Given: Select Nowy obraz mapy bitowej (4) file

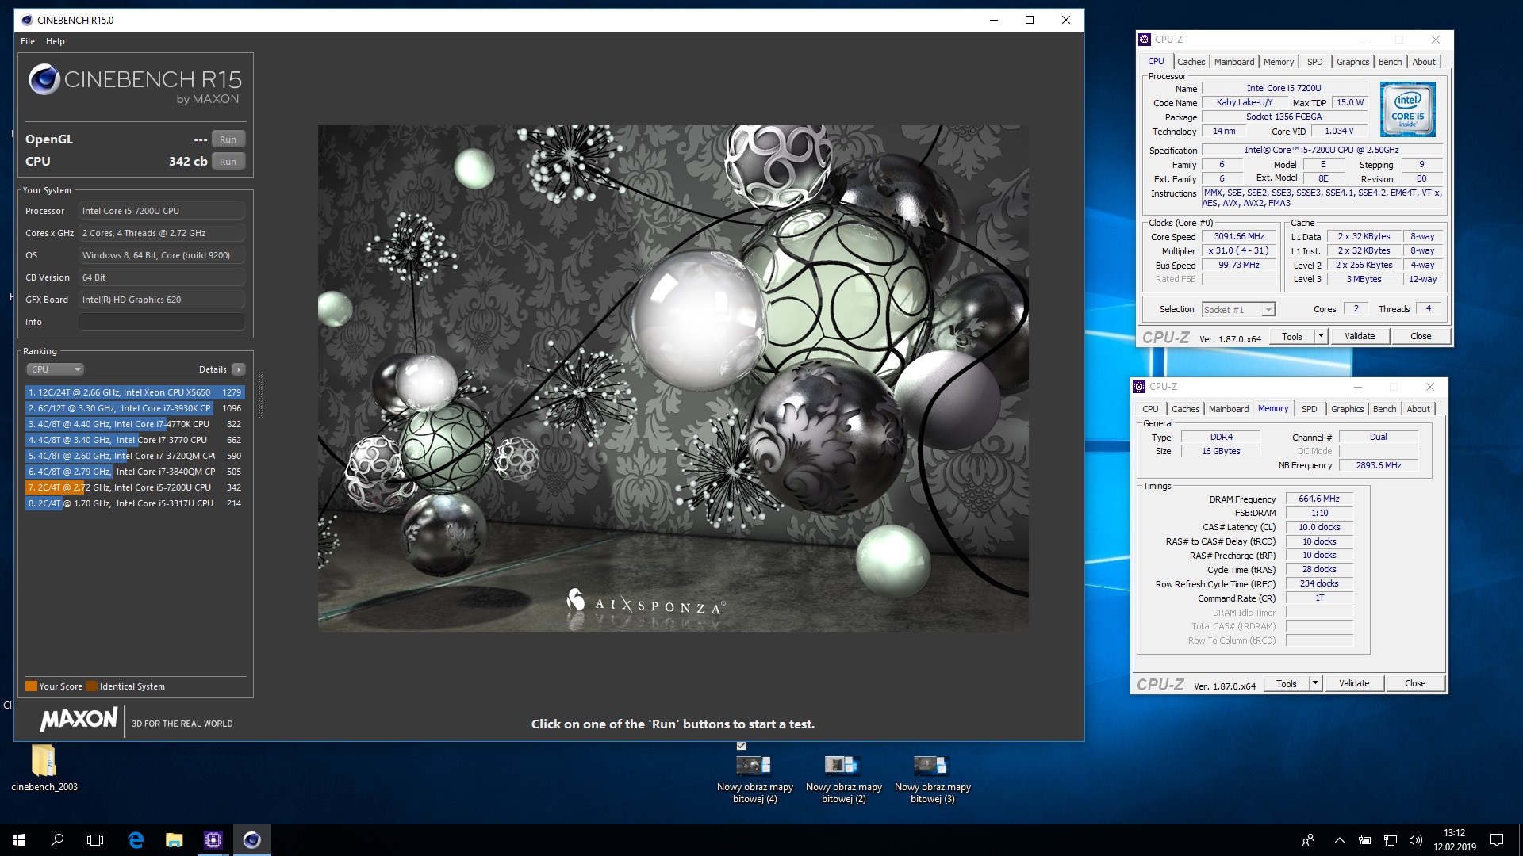Looking at the screenshot, I should (754, 780).
